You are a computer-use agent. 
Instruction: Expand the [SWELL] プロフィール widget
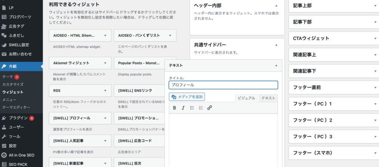coord(105,118)
